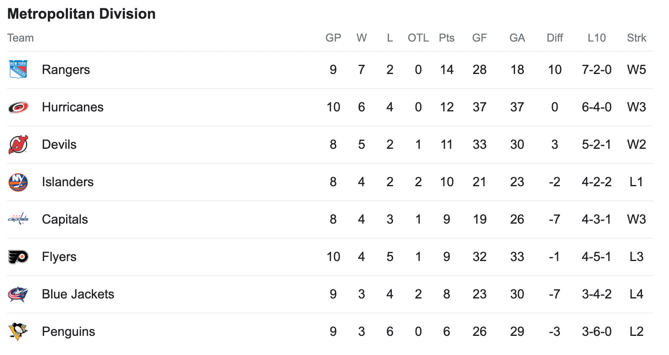Click the Pts column header
The width and height of the screenshot is (669, 355).
[447, 38]
